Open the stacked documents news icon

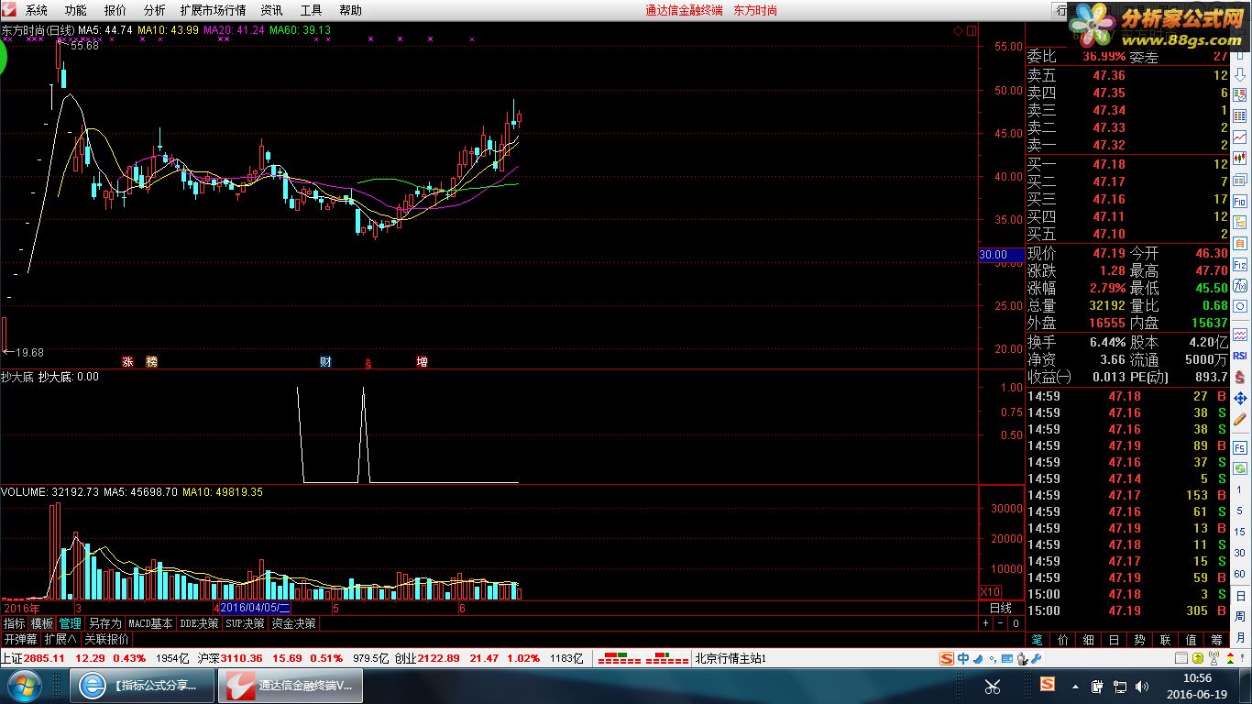[x=1239, y=179]
